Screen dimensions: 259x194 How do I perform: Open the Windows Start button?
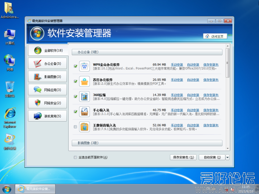tap(6, 189)
